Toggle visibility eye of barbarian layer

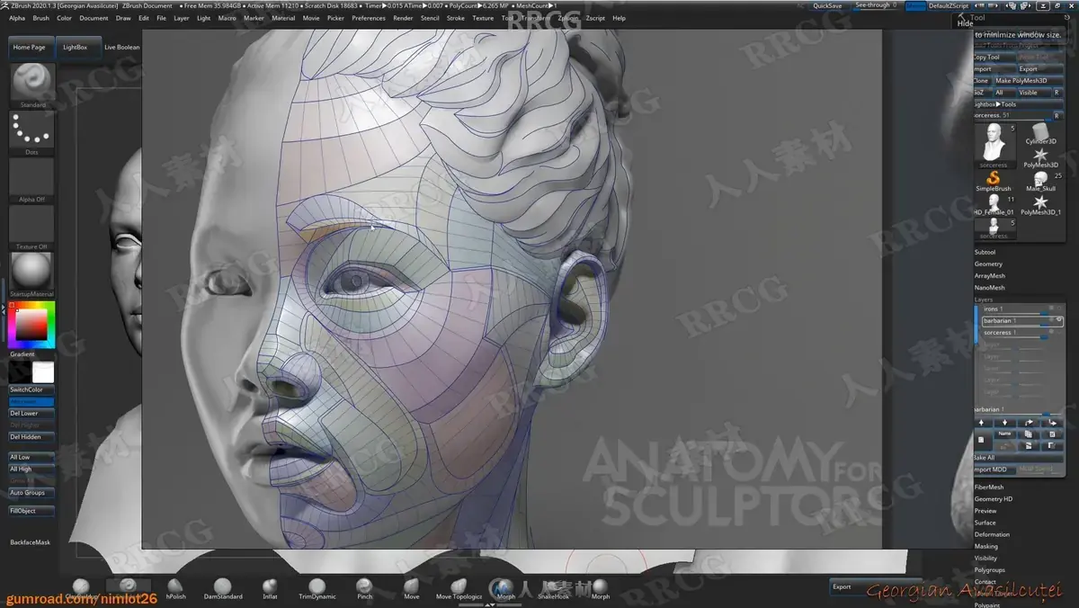[1059, 320]
